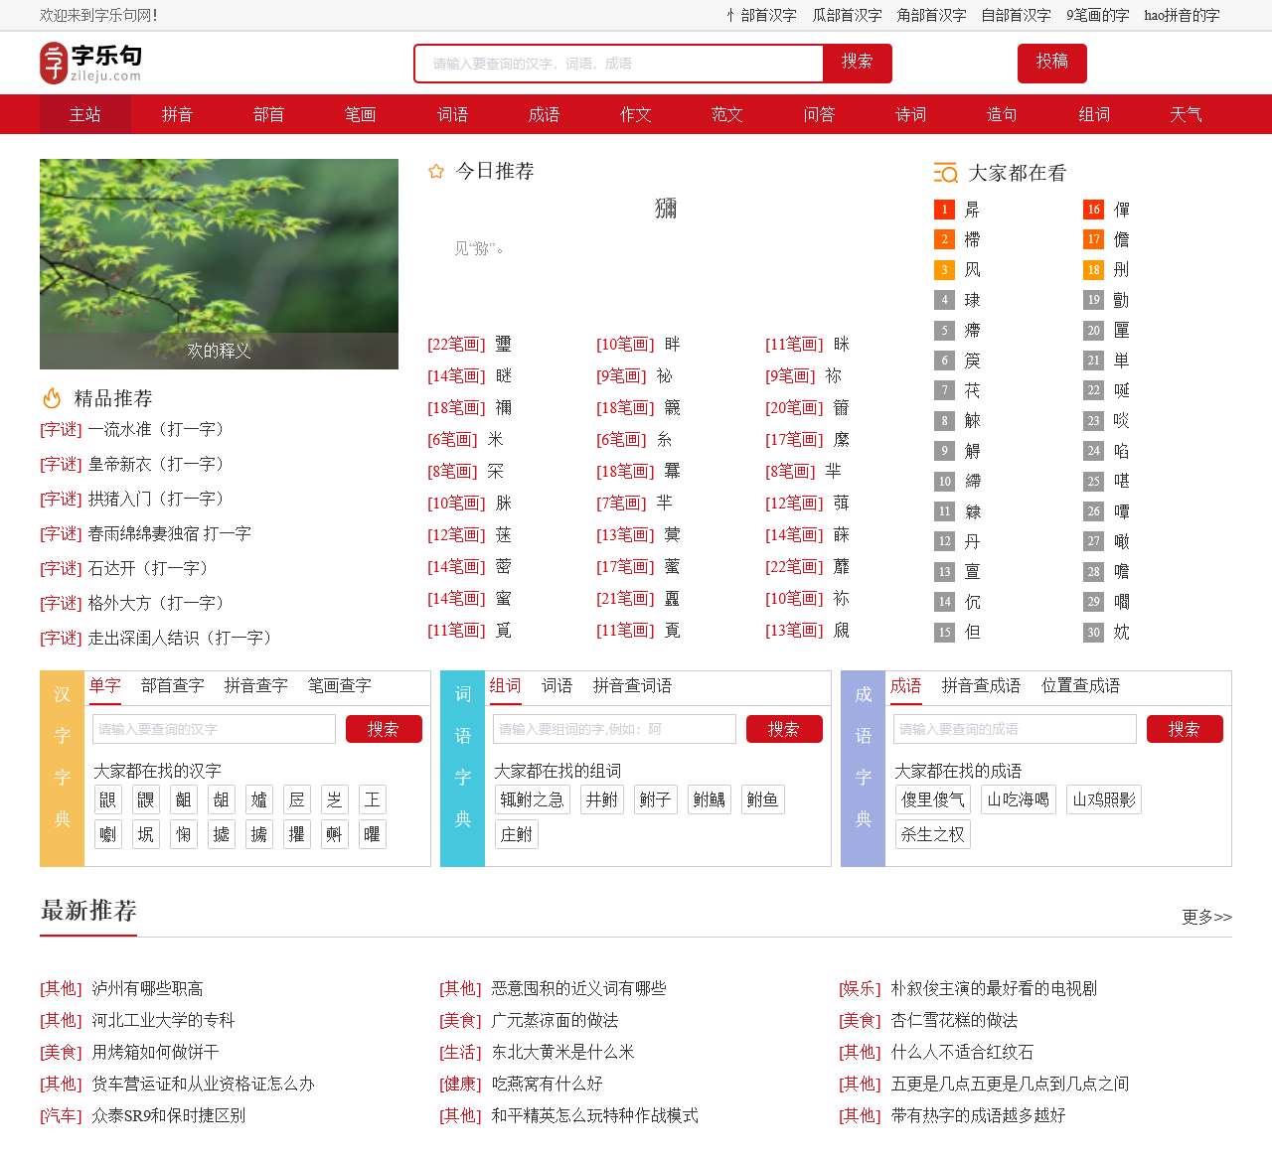This screenshot has height=1159, width=1272.
Task: Click the red 搜索 button in header
Action: [857, 63]
